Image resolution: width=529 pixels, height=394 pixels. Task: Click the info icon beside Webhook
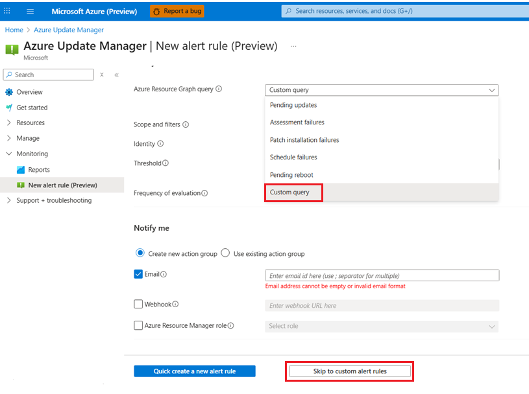point(175,304)
